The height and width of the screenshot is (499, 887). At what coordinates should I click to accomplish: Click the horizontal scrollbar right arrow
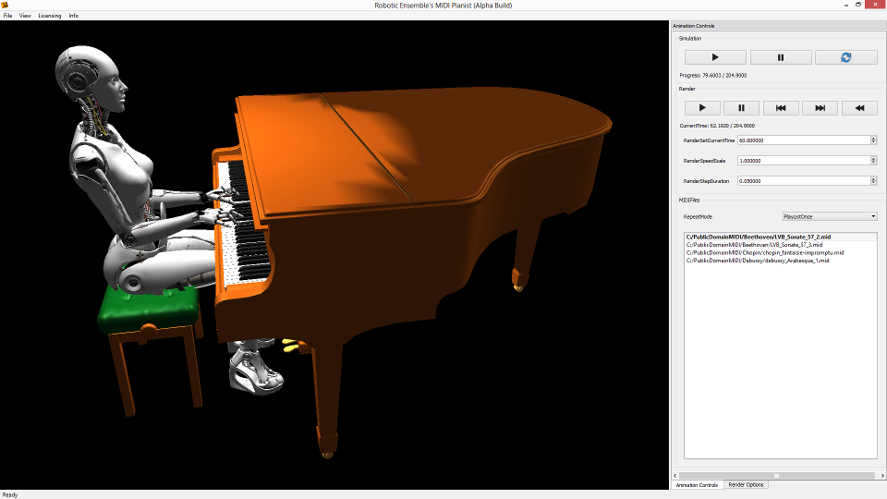coord(883,475)
